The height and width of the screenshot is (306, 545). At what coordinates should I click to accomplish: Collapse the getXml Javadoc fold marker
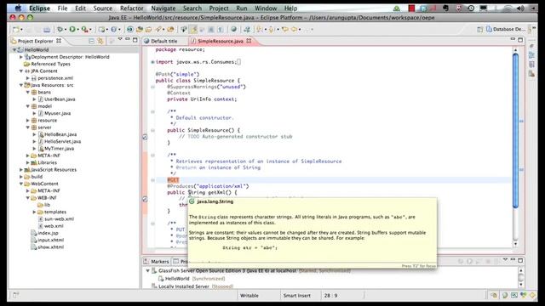pyautogui.click(x=152, y=156)
